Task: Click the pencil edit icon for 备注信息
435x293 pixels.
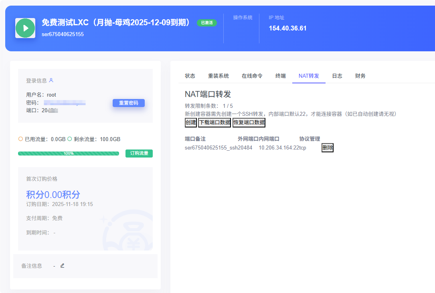Action: coord(62,265)
